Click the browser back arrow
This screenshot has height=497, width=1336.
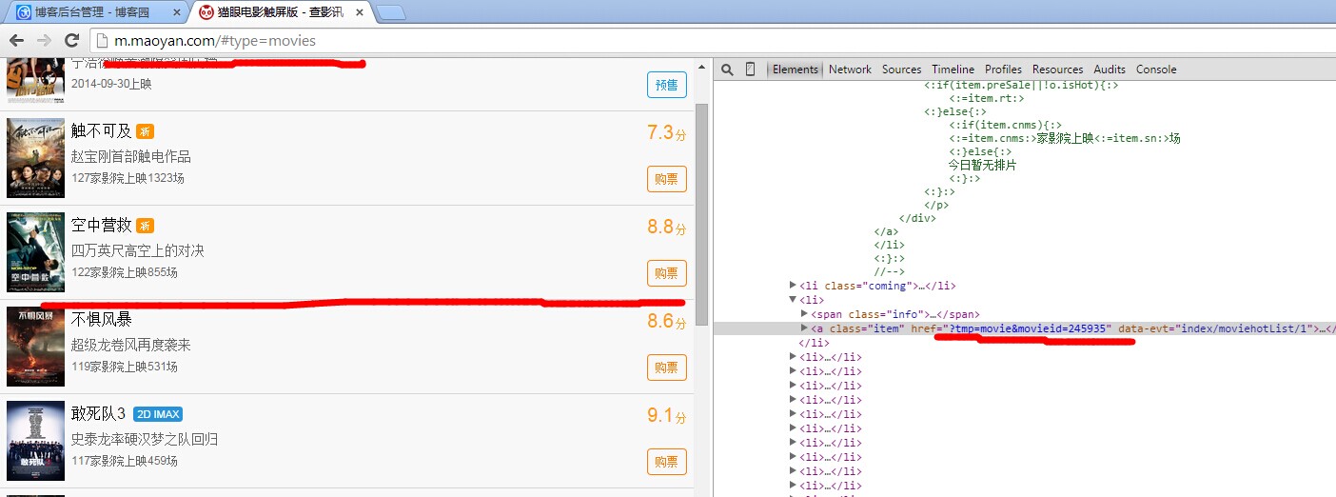(x=16, y=40)
